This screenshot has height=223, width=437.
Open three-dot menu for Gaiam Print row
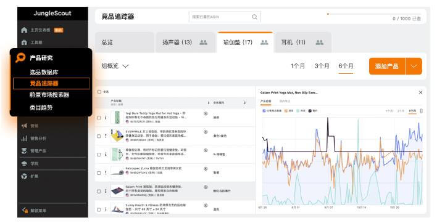tap(106, 191)
